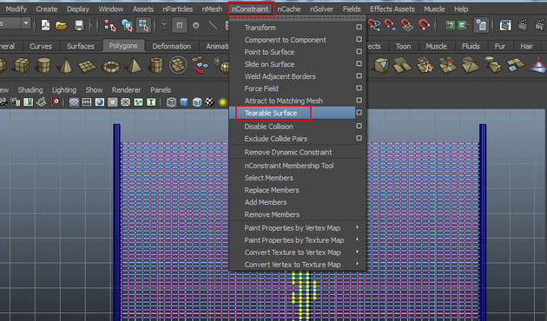Open Weld Adjacent Borders option box
Image resolution: width=547 pixels, height=321 pixels.
click(359, 76)
